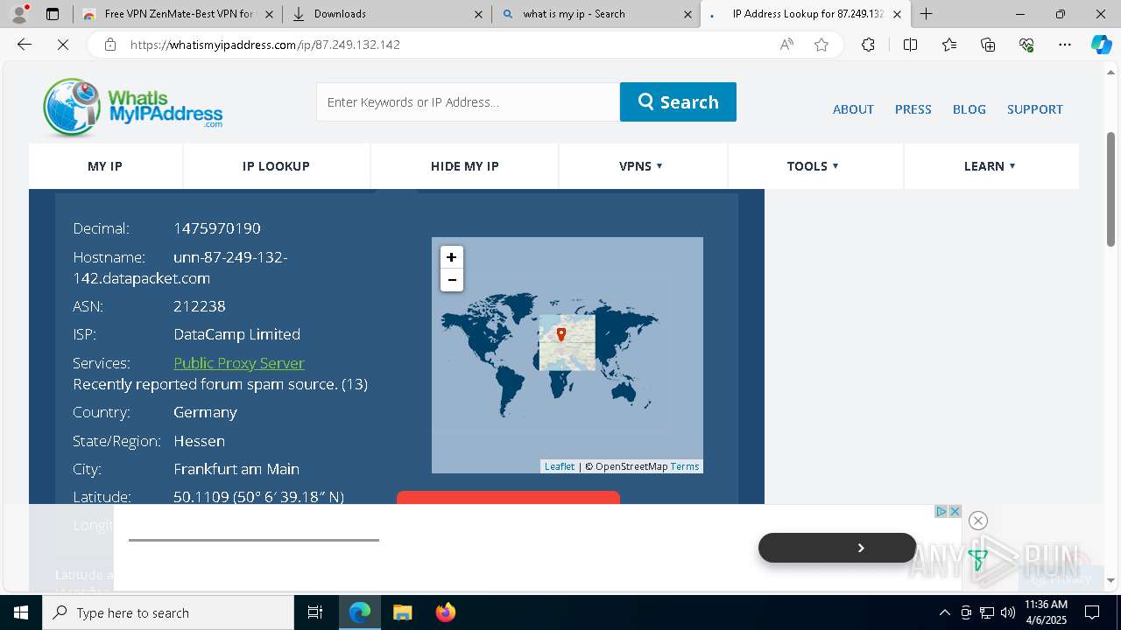
Task: Open the volume control in the tray
Action: (x=1007, y=612)
